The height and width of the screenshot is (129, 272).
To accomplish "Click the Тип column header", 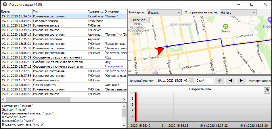I will tap(60, 11).
